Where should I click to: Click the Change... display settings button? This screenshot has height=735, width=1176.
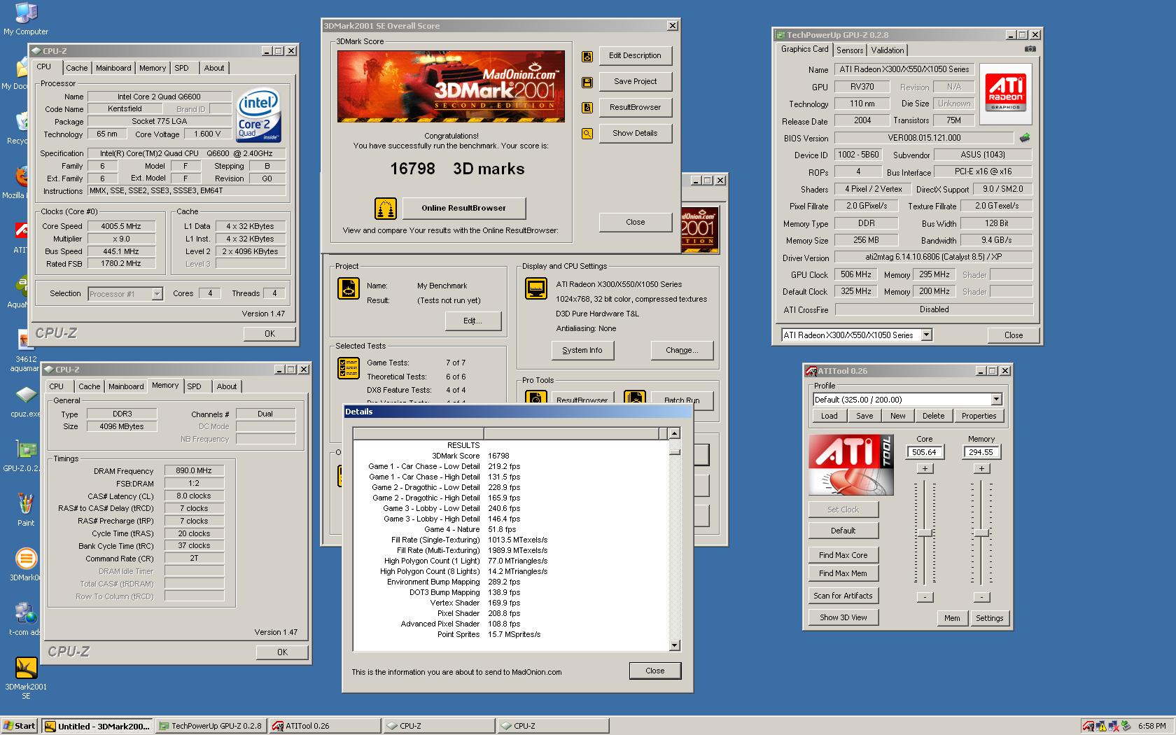(682, 350)
